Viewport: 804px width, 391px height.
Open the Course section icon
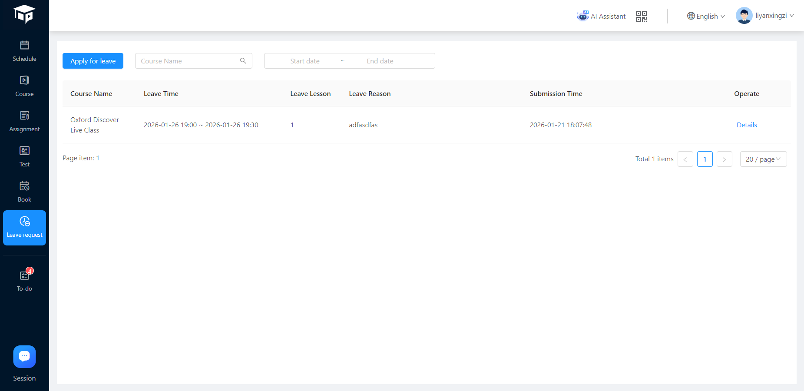tap(24, 80)
